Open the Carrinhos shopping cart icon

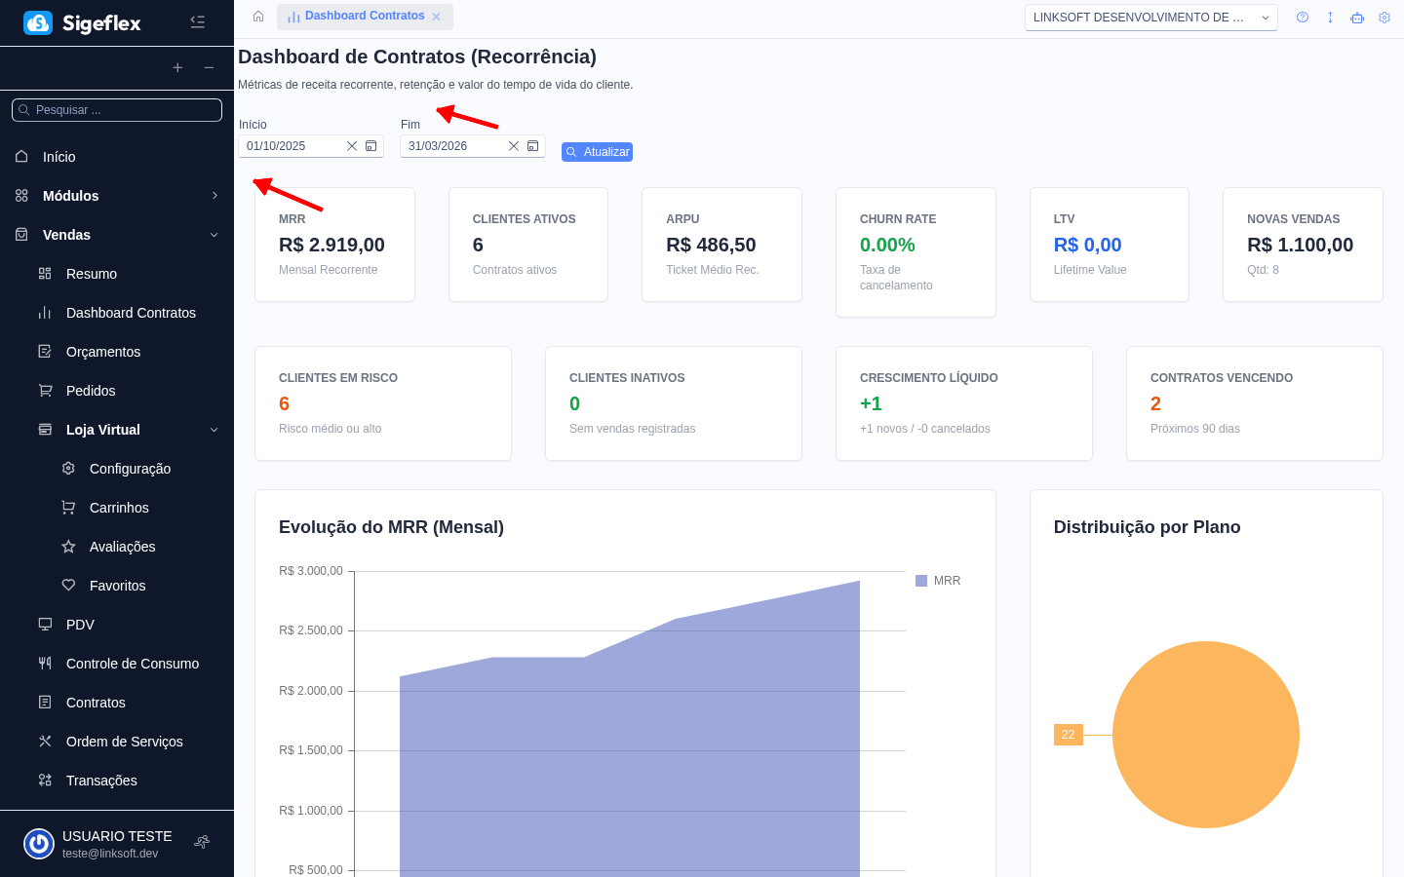pyautogui.click(x=67, y=507)
